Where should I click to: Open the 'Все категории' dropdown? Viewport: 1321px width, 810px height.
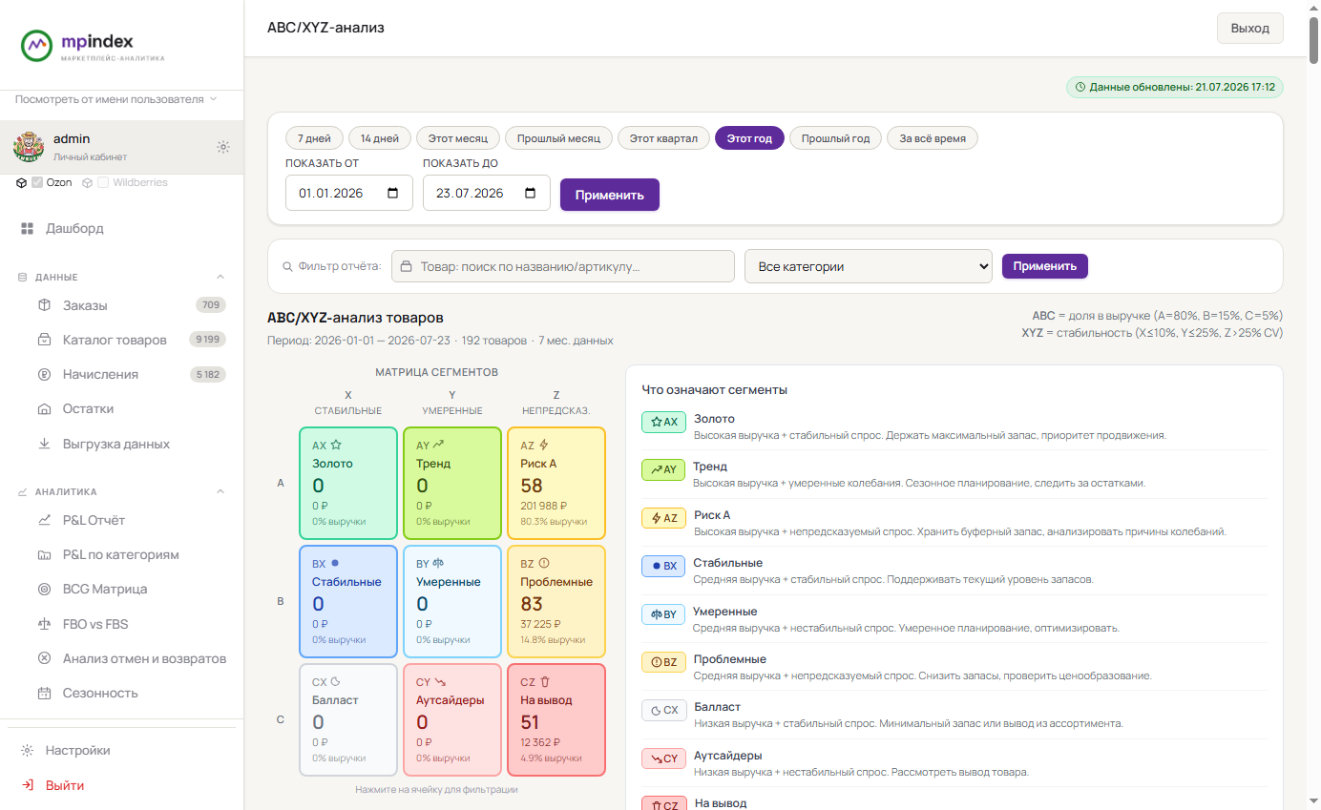(x=869, y=266)
